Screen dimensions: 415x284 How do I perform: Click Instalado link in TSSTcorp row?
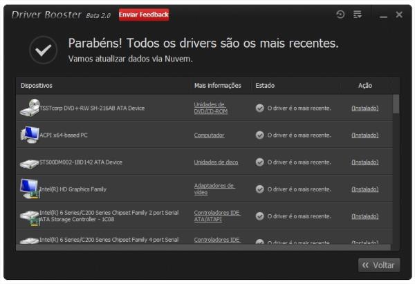click(365, 108)
